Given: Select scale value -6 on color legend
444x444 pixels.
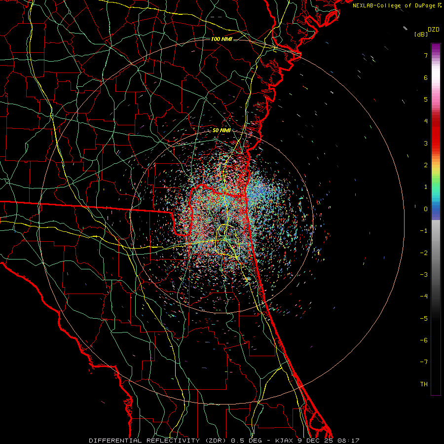Looking at the screenshot, I should [424, 340].
